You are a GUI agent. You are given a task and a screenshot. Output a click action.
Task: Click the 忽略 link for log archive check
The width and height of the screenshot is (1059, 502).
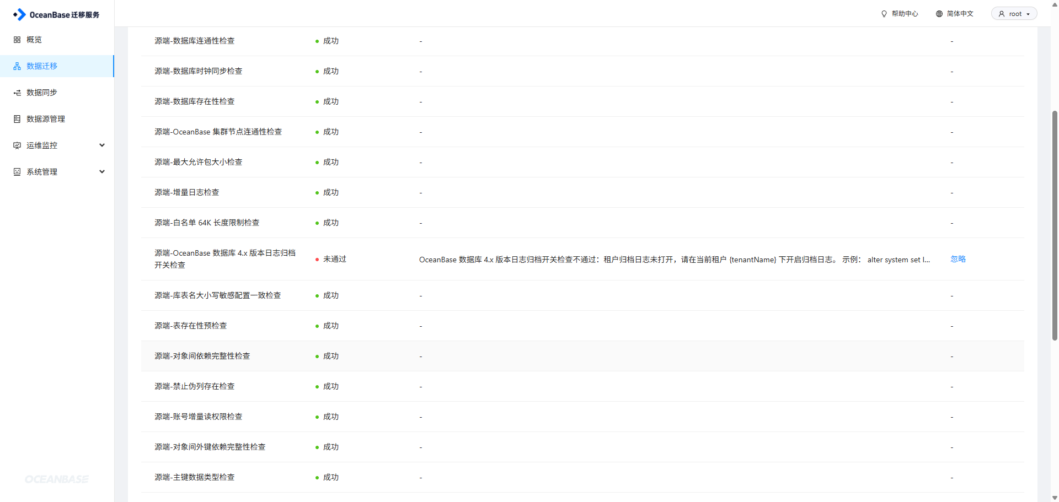958,259
